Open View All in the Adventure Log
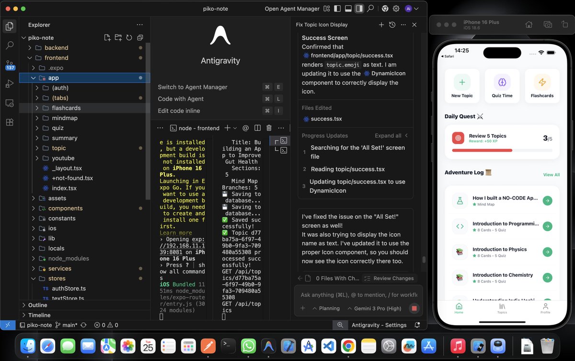Image resolution: width=575 pixels, height=361 pixels. coord(551,175)
